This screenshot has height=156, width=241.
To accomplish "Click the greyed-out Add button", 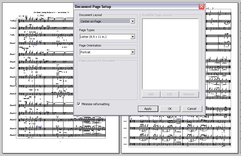I will tap(151, 94).
